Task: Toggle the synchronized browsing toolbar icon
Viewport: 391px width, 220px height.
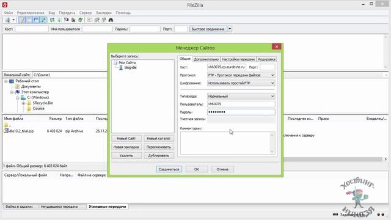Action: (104, 20)
